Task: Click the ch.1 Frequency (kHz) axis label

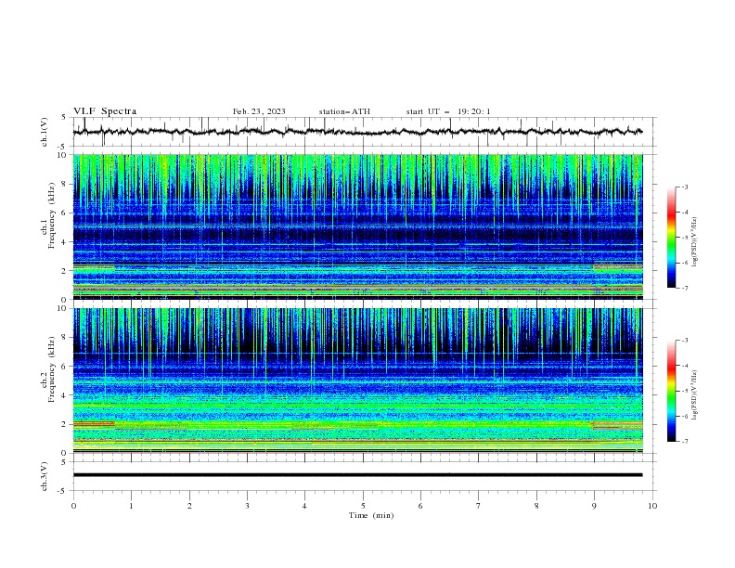Action: pyautogui.click(x=48, y=214)
